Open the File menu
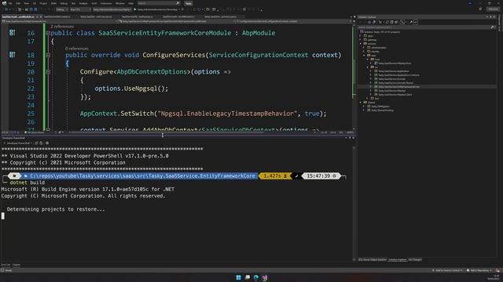The height and width of the screenshot is (282, 503). coord(10,3)
